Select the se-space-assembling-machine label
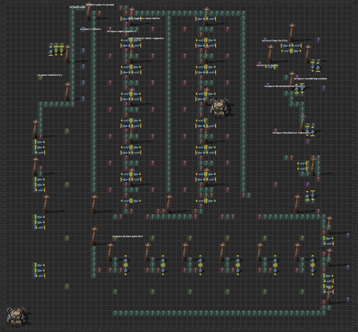This screenshot has height=332, width=358. click(310, 79)
